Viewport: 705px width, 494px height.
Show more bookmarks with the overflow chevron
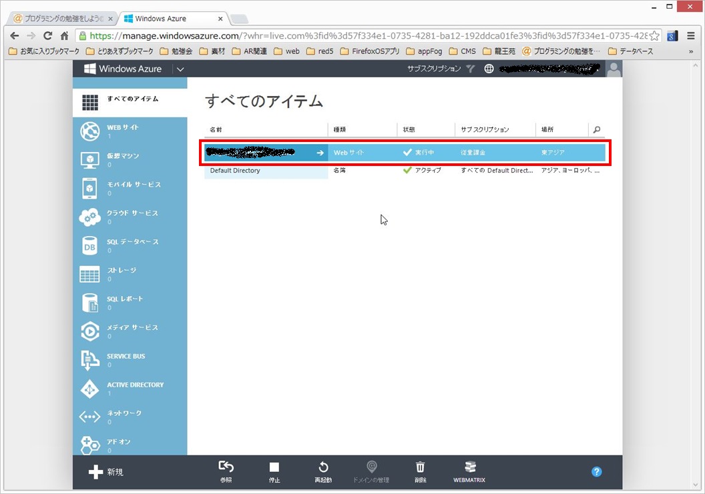[x=690, y=51]
